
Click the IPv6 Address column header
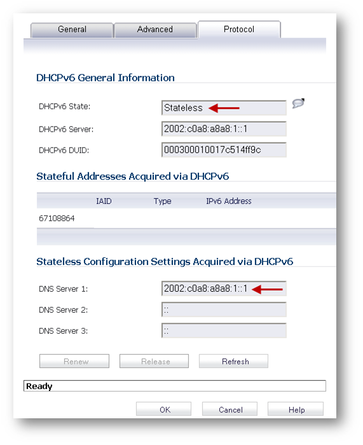[x=229, y=202]
